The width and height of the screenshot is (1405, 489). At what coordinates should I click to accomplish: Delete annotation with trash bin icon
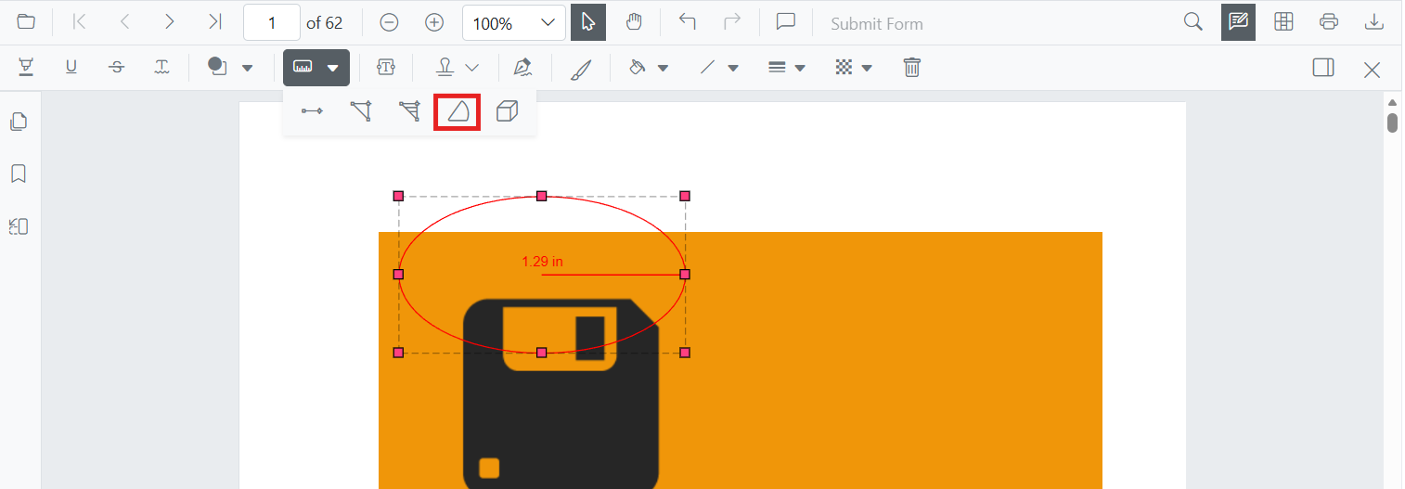(912, 68)
